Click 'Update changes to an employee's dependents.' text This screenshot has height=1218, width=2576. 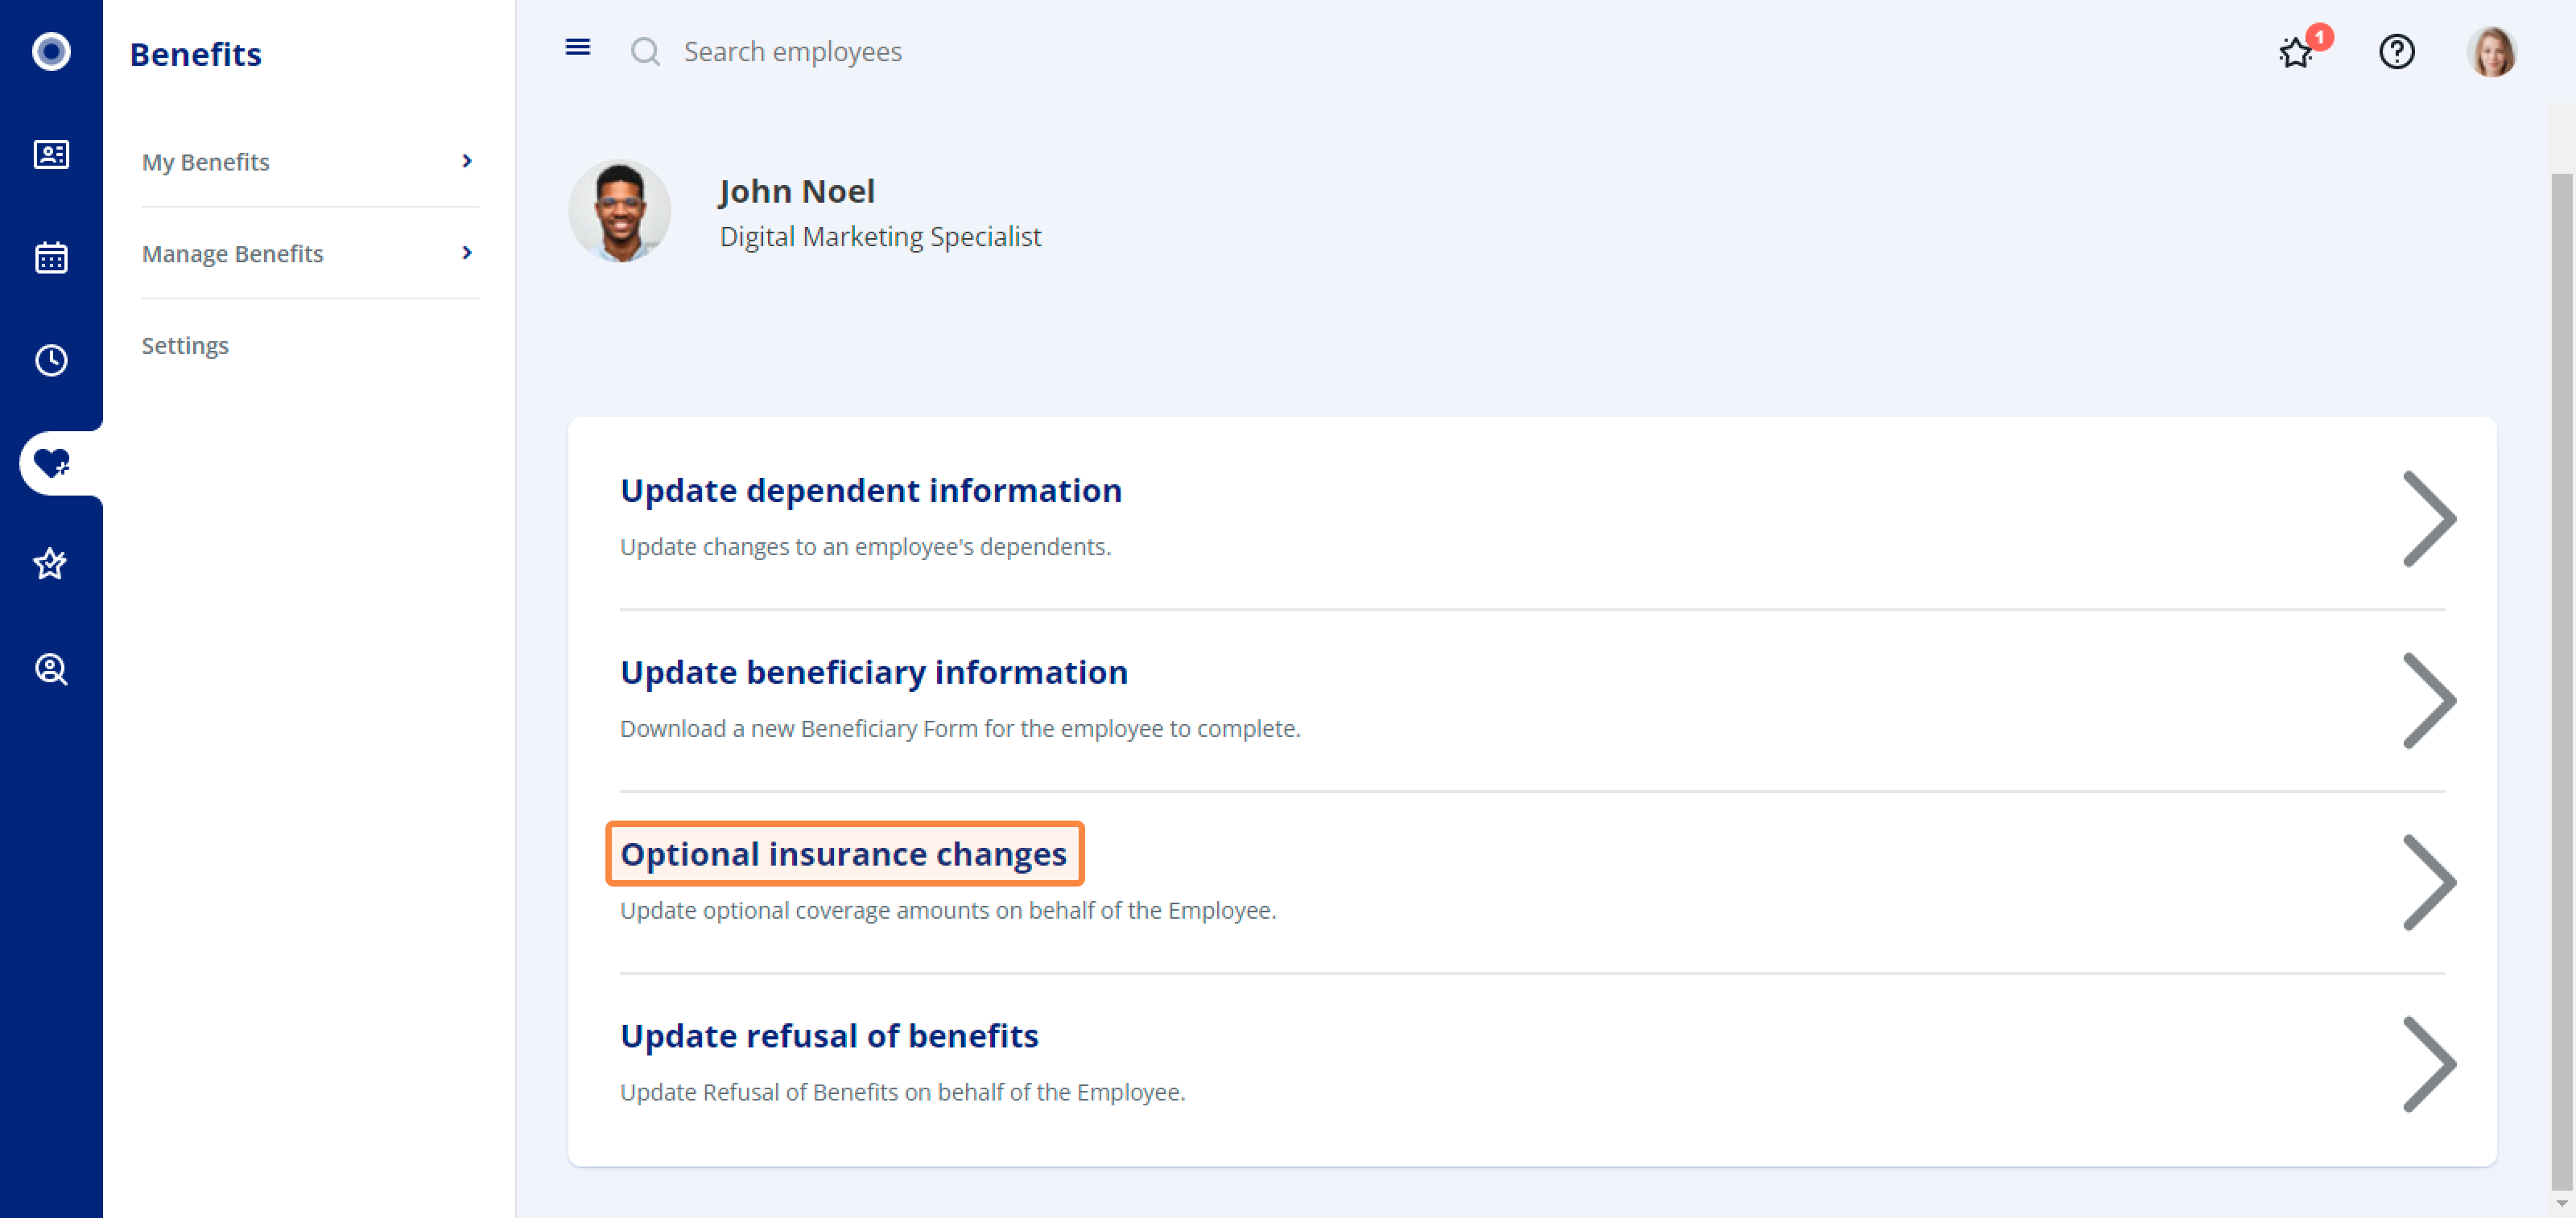[865, 546]
